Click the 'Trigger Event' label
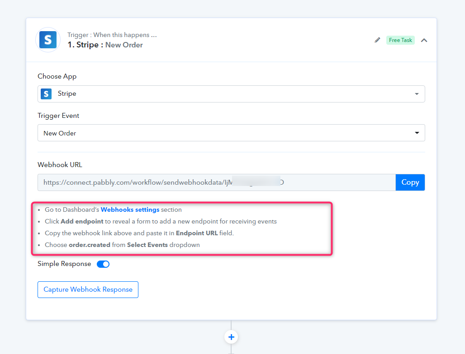Image resolution: width=465 pixels, height=354 pixels. coord(58,116)
